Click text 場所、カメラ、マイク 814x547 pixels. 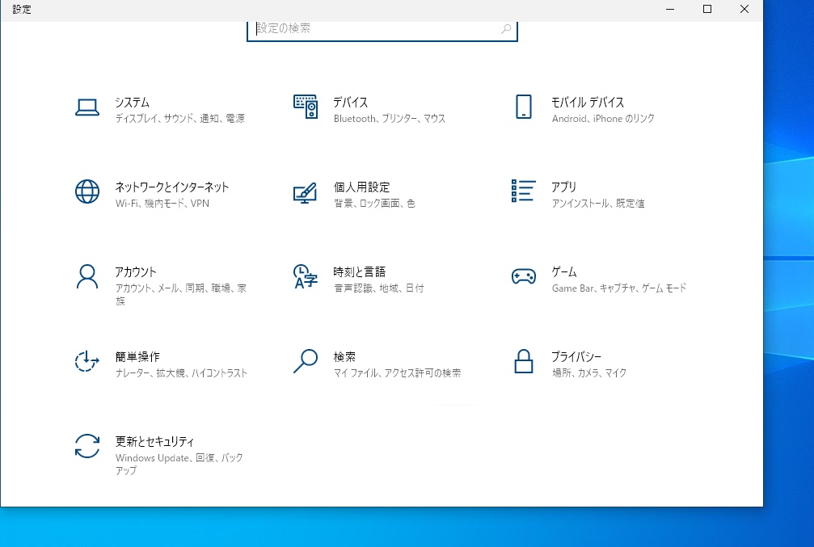(x=589, y=372)
